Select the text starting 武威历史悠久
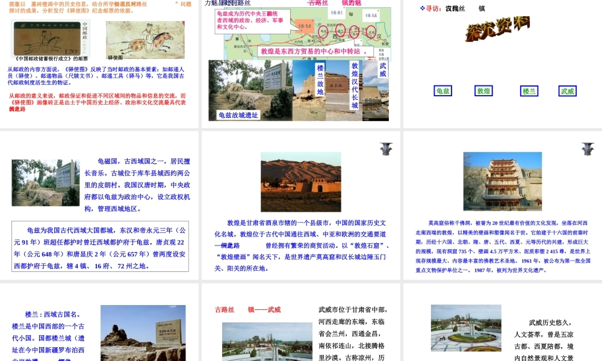Viewport: 602px width, 361px height. [x=544, y=340]
